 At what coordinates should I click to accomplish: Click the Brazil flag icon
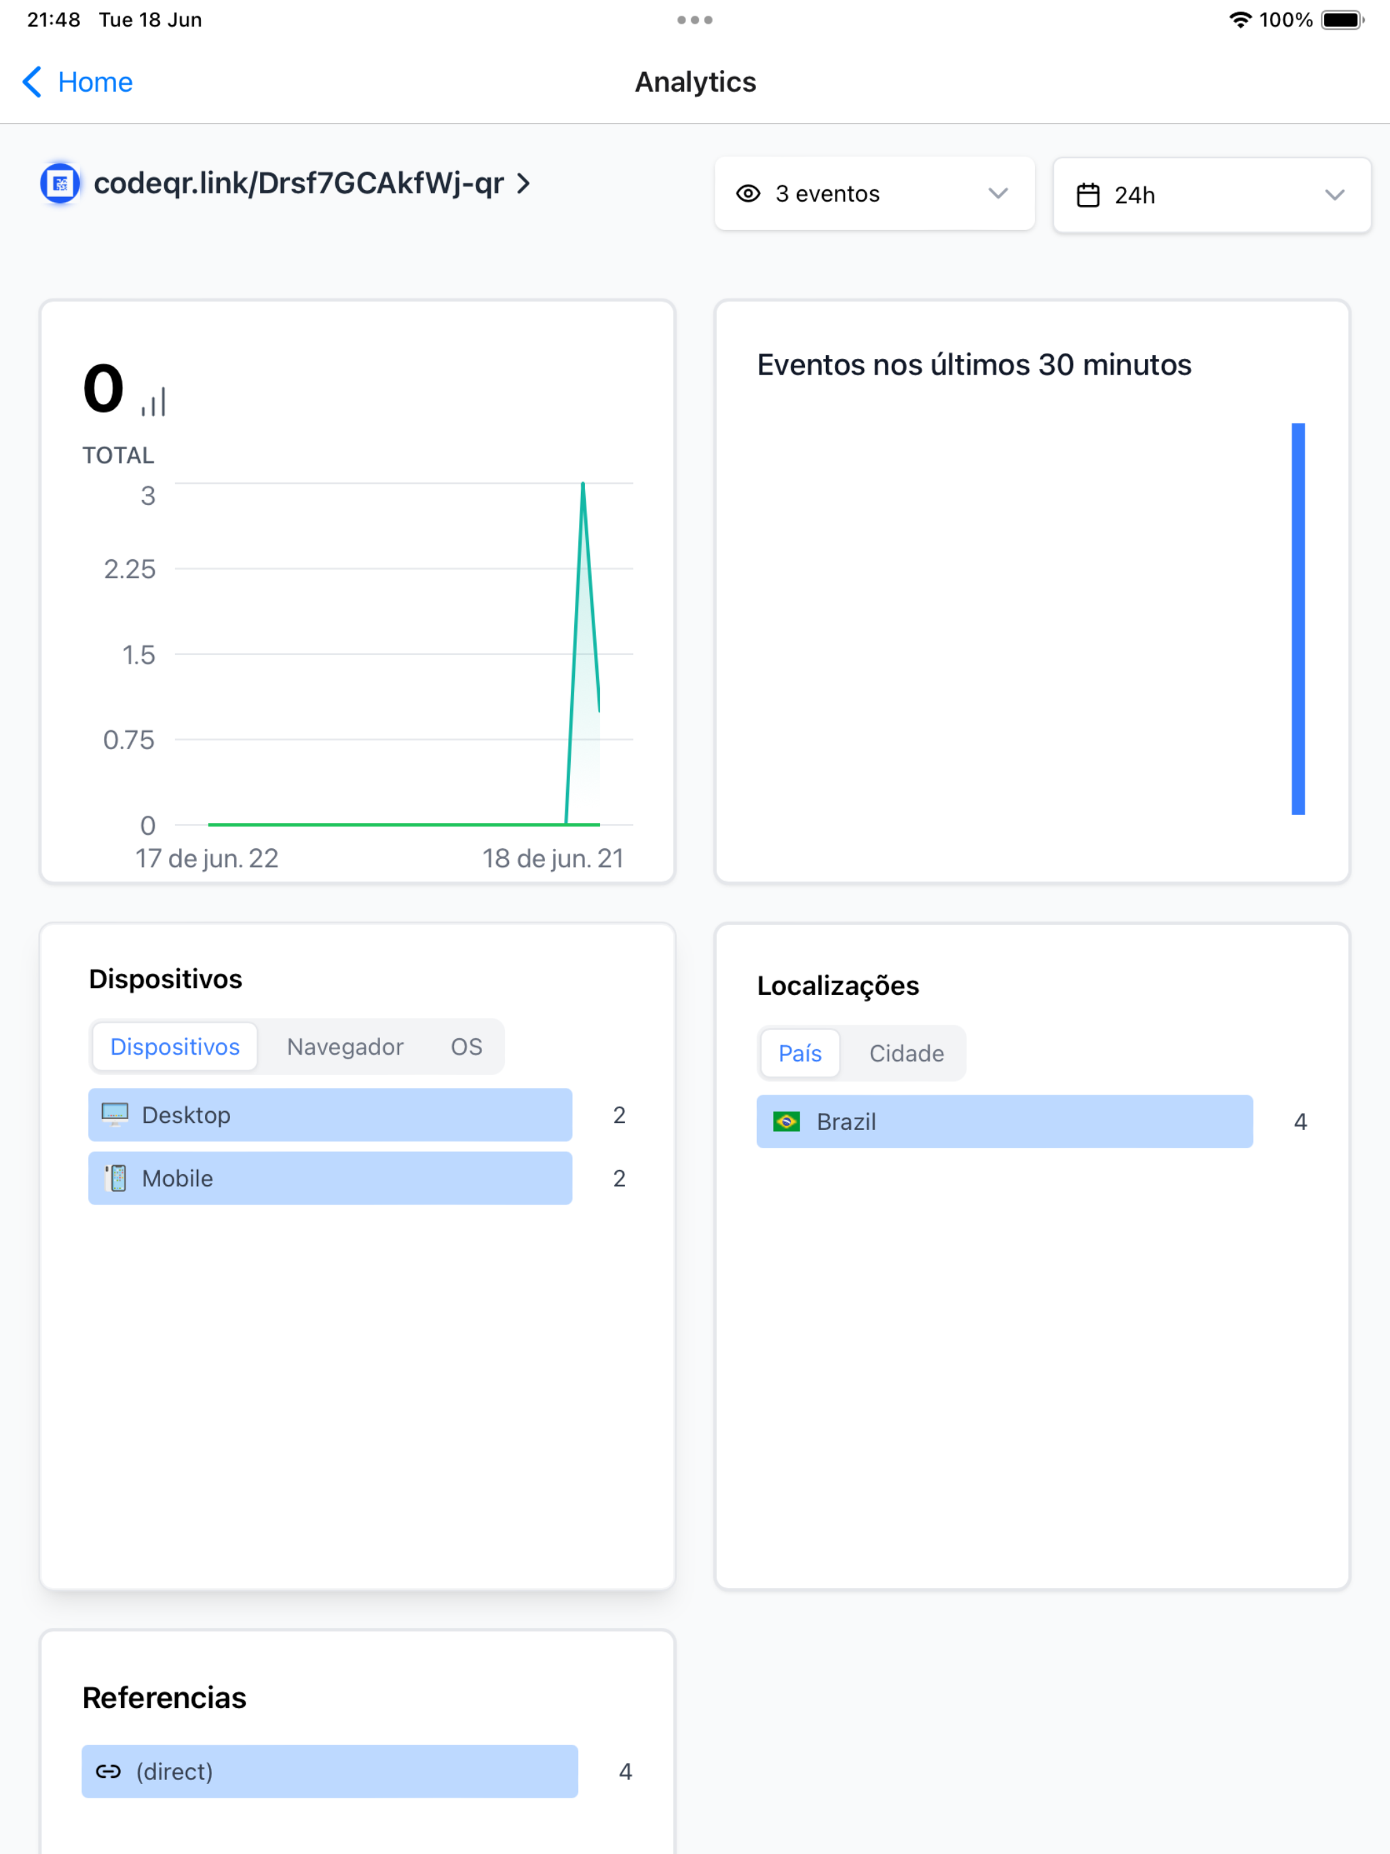click(x=787, y=1120)
